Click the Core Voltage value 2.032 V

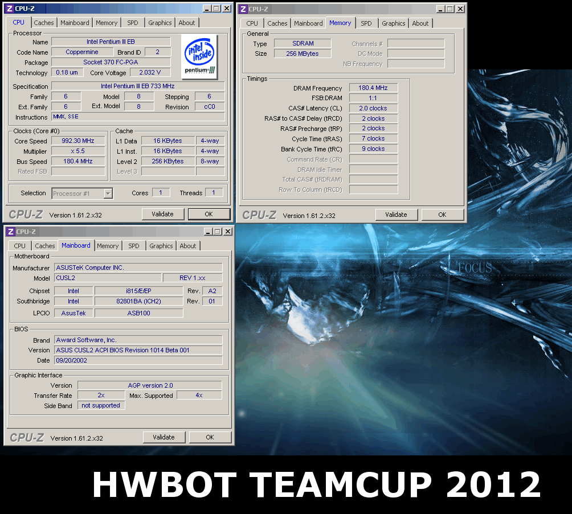click(150, 72)
